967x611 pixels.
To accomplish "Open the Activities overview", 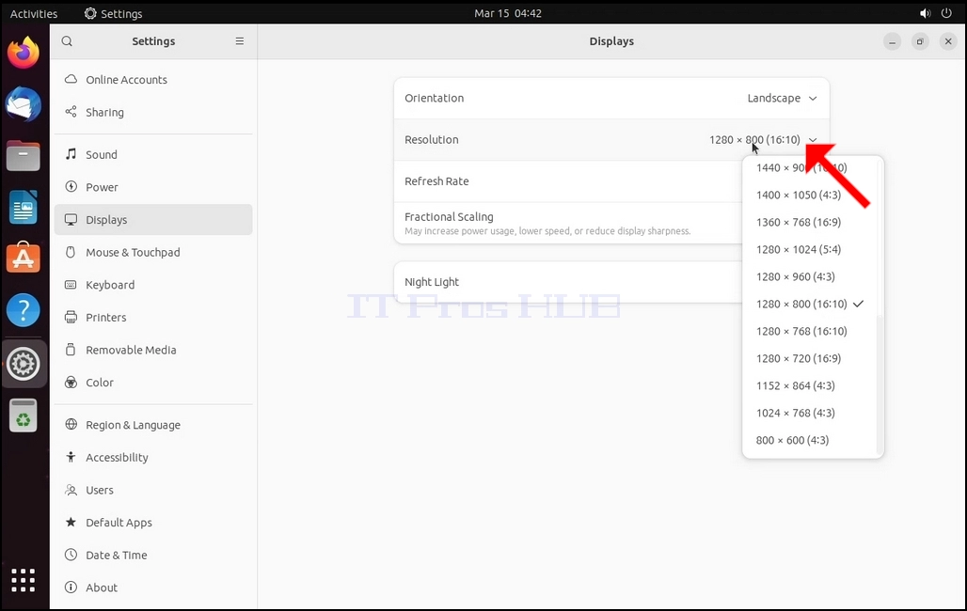I will point(34,13).
